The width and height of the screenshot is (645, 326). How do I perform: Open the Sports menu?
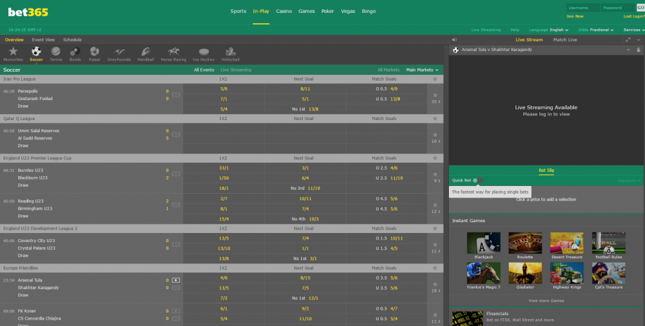coord(238,11)
